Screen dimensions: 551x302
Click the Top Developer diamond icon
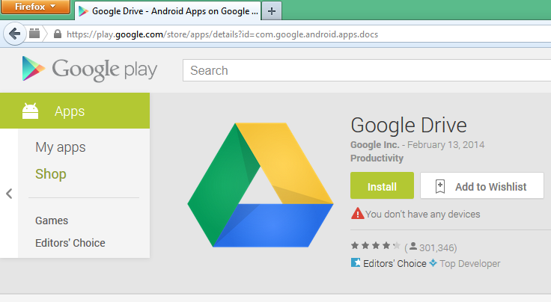click(x=433, y=262)
